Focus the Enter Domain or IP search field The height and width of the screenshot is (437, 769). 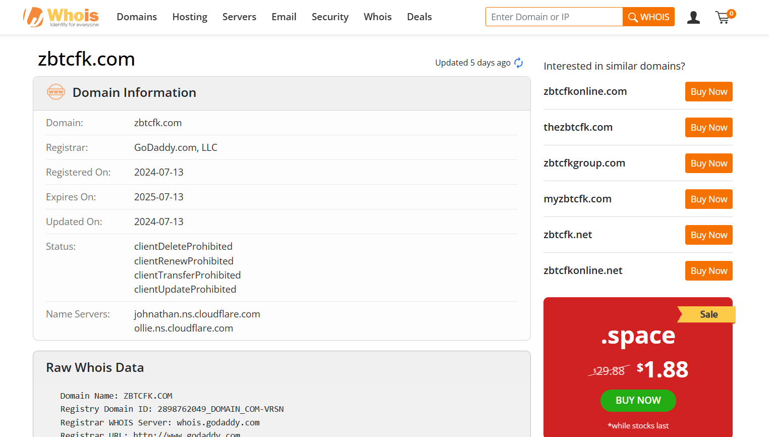click(x=554, y=17)
